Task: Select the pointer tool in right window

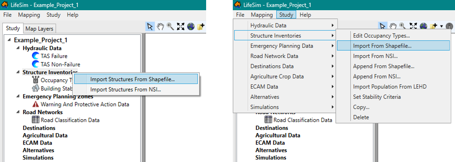Action: tap(383, 26)
